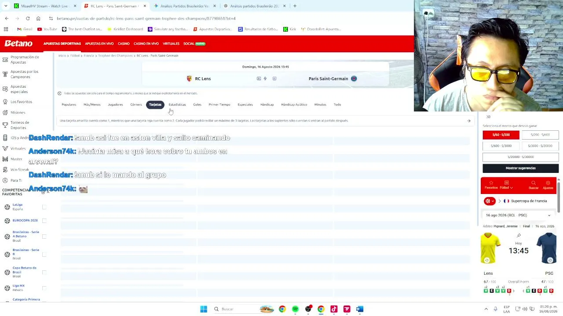Tick the Liga MX checkbox
This screenshot has height=316, width=563.
click(44, 288)
